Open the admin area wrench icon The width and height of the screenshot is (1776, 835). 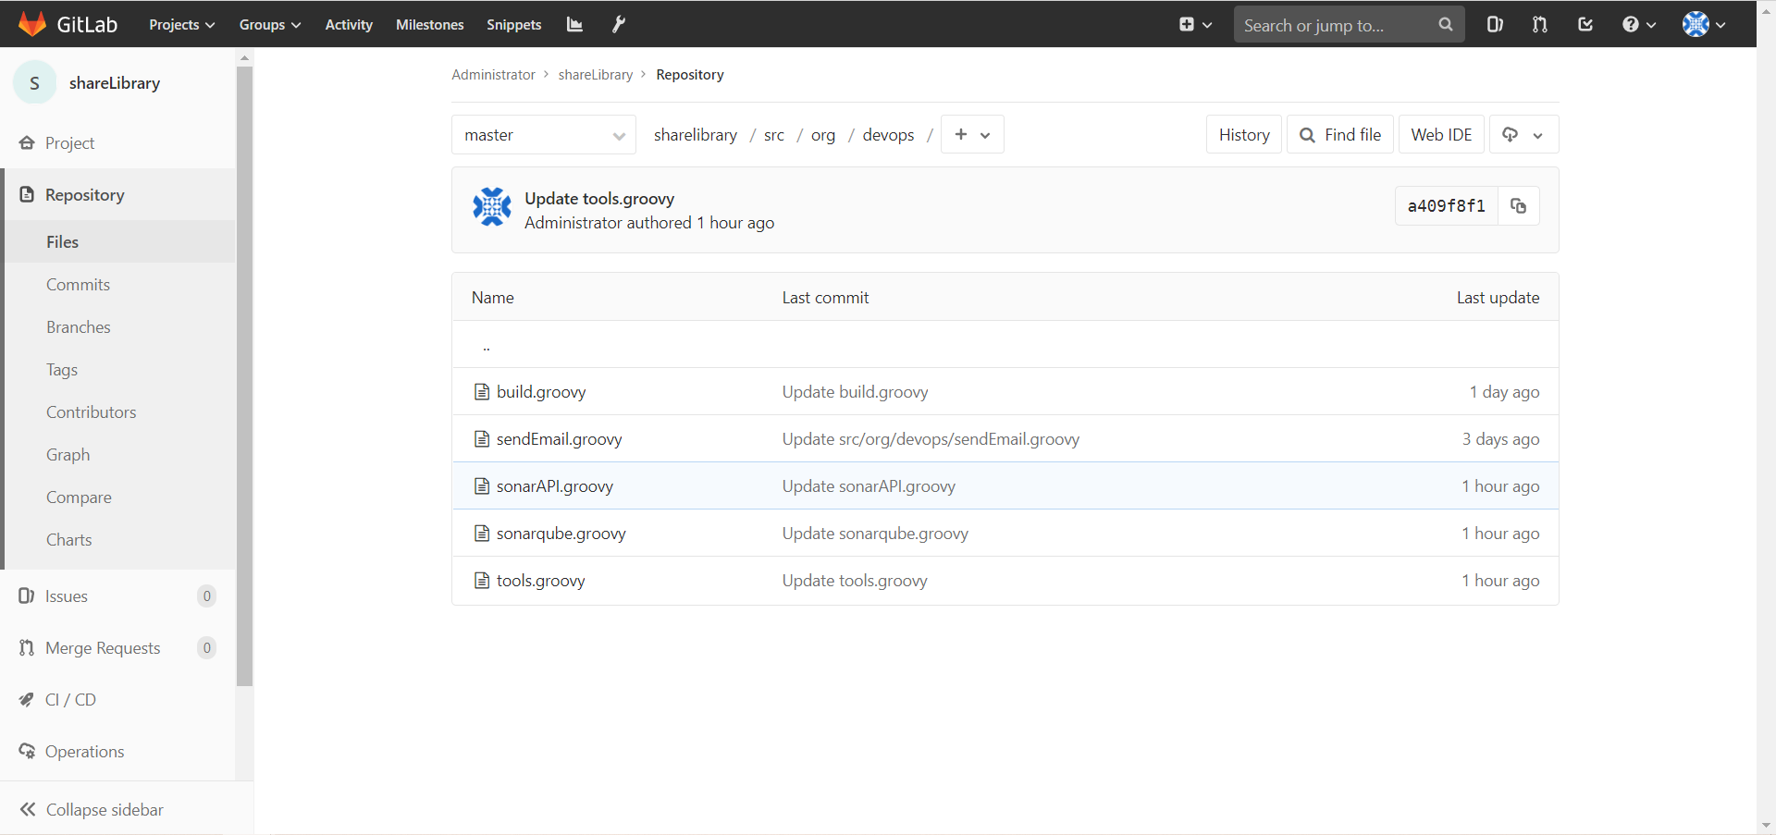[x=619, y=25]
